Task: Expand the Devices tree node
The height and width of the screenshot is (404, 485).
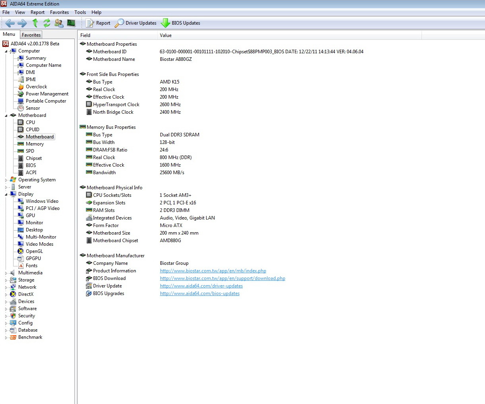Action: tap(6, 302)
